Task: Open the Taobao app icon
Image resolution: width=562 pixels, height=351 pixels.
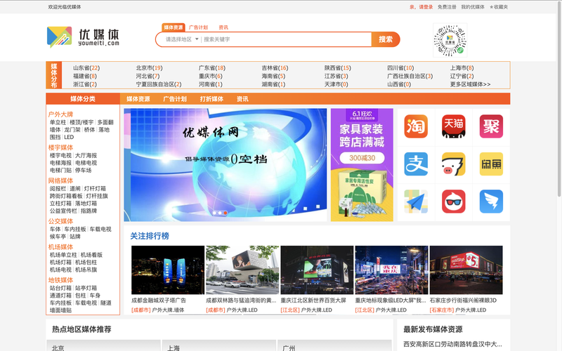Action: coord(416,126)
